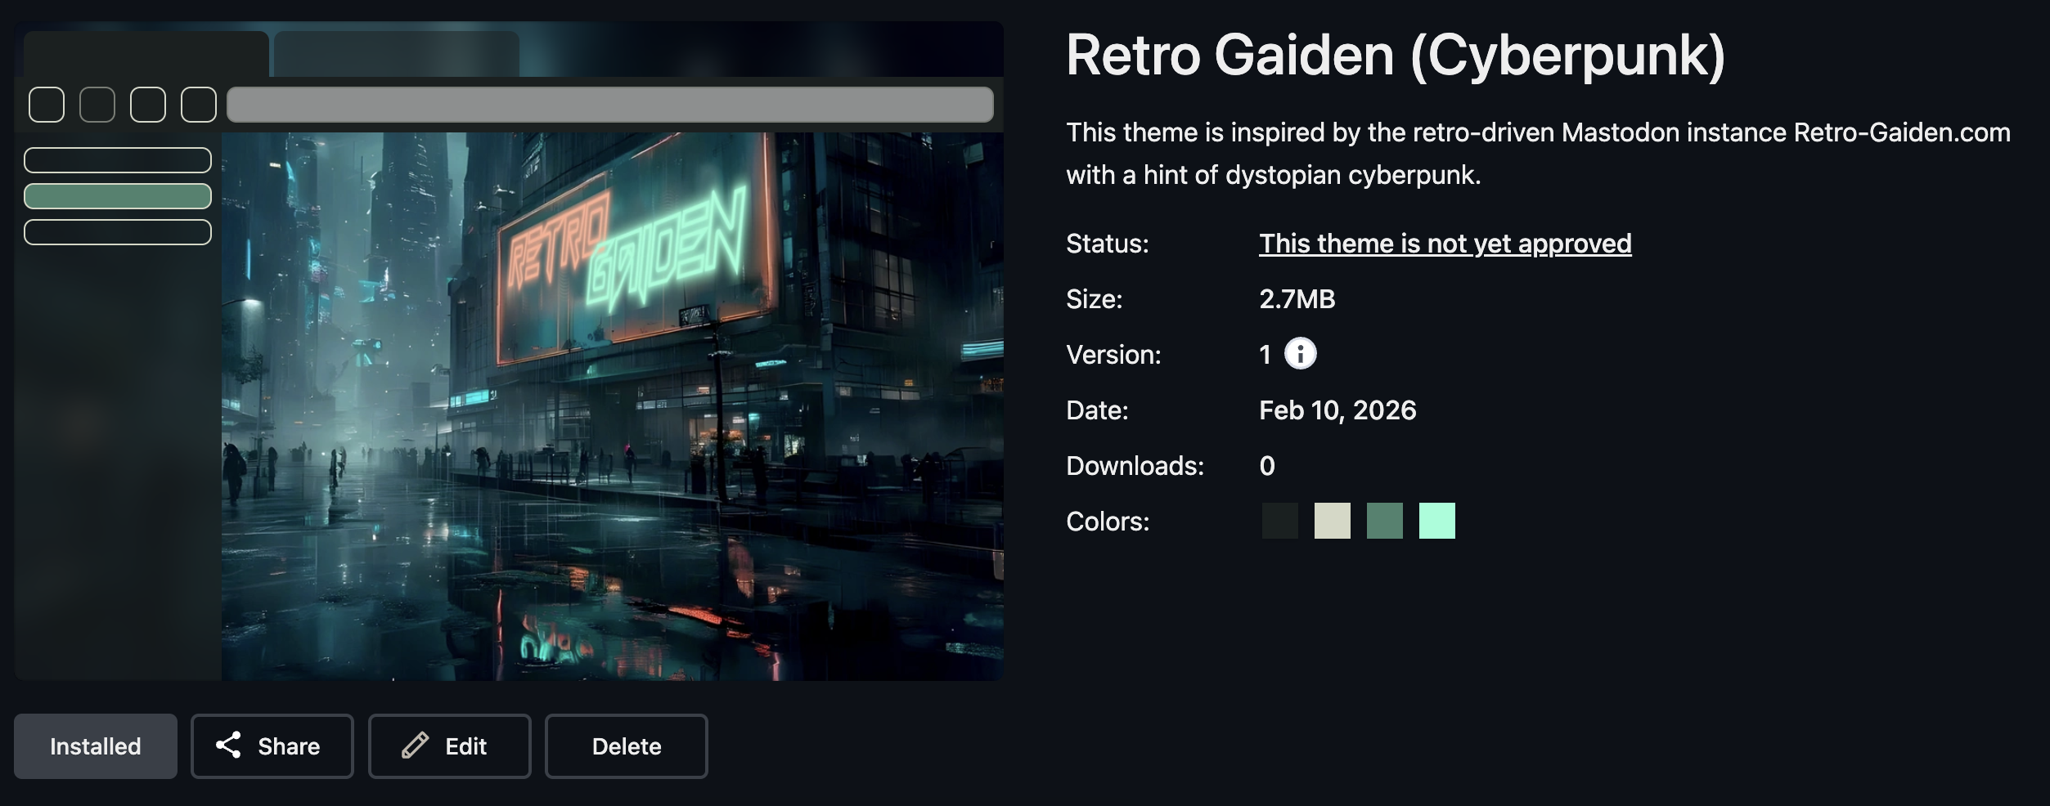Pick the dark charcoal color swatch

point(1280,521)
